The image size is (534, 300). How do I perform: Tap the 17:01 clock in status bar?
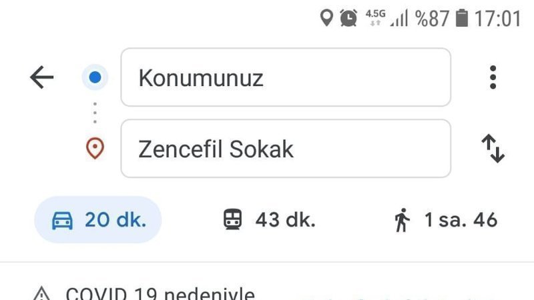[x=497, y=19]
